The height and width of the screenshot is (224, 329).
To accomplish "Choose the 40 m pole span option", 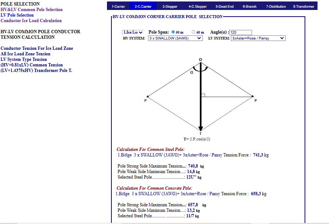I will (x=194, y=32).
